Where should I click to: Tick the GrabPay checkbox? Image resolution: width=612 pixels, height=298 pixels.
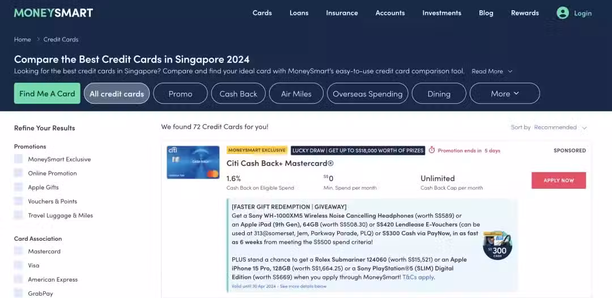[18, 293]
